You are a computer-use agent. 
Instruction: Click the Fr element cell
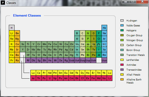(x=12, y=60)
